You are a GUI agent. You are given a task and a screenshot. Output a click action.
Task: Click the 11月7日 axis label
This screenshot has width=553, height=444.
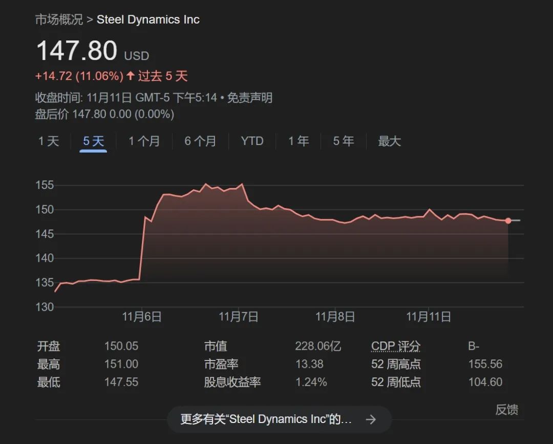coord(238,316)
